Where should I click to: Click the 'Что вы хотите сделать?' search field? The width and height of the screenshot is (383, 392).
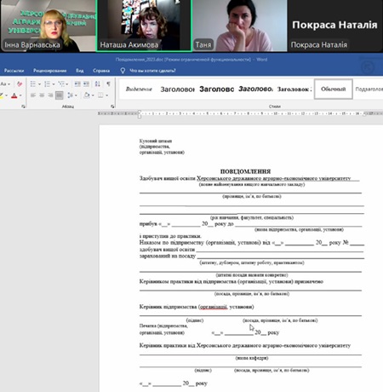click(x=152, y=71)
